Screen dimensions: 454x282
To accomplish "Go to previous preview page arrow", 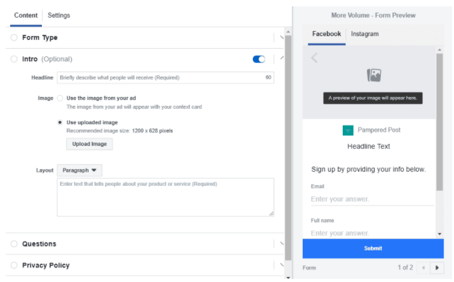I will click(424, 267).
